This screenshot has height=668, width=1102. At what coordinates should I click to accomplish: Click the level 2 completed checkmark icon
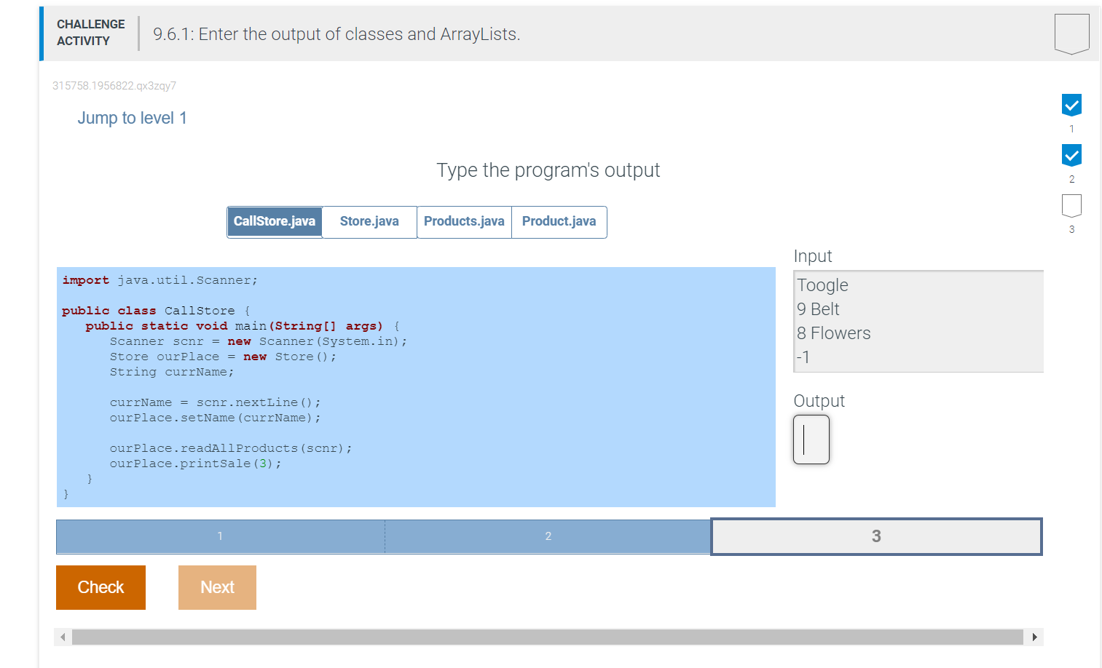pyautogui.click(x=1071, y=155)
